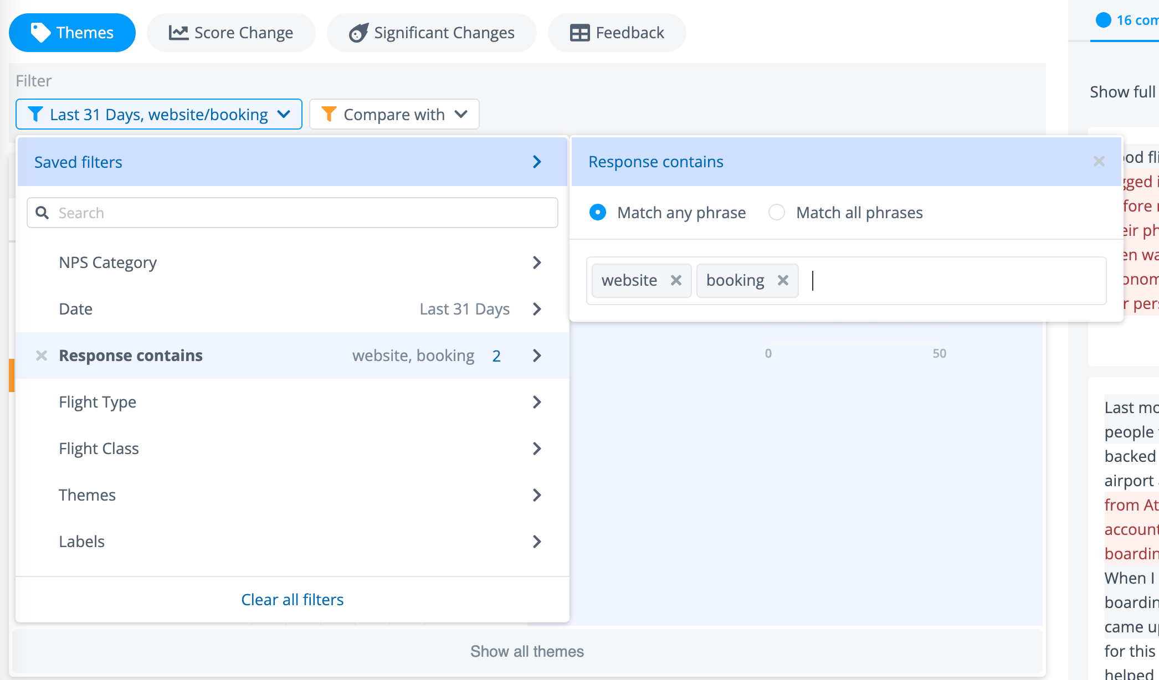
Task: Click the blue funnel filter icon
Action: pyautogui.click(x=35, y=114)
